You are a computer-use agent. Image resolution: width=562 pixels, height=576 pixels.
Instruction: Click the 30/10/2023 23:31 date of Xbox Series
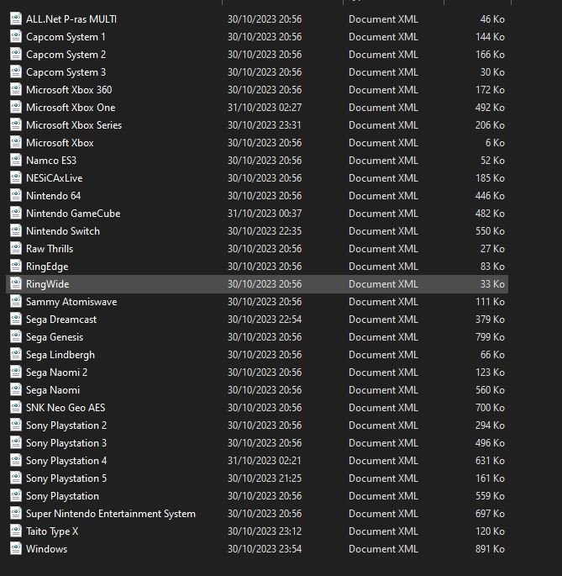[265, 125]
